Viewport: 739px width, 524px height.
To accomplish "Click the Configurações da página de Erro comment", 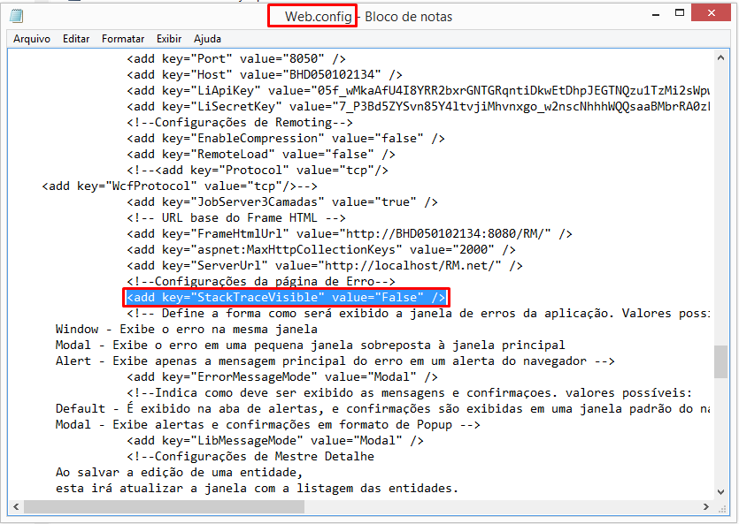I will point(261,282).
